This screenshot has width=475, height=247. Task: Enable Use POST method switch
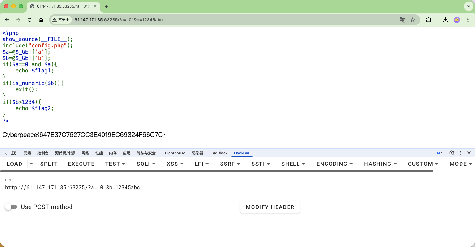11,207
